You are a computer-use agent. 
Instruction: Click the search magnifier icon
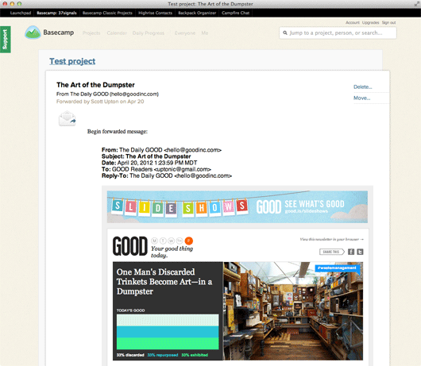point(285,33)
